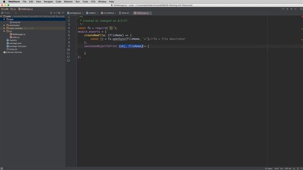Click the fold marker on line 6

[77, 35]
